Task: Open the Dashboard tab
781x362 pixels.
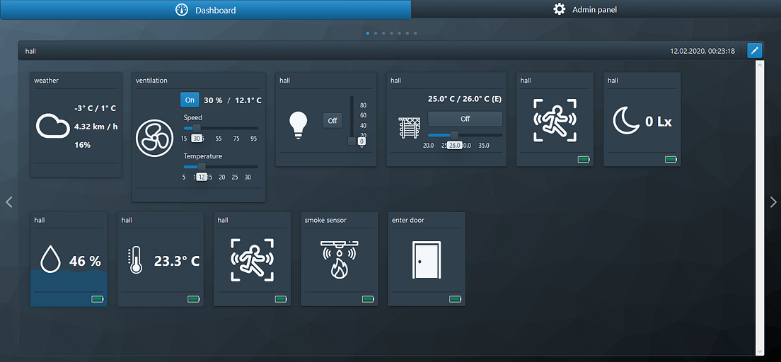Action: click(206, 10)
